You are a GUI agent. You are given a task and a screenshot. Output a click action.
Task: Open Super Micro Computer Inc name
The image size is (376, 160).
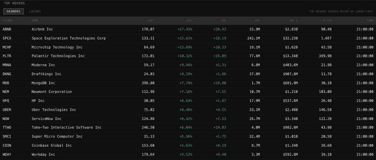click(57, 137)
